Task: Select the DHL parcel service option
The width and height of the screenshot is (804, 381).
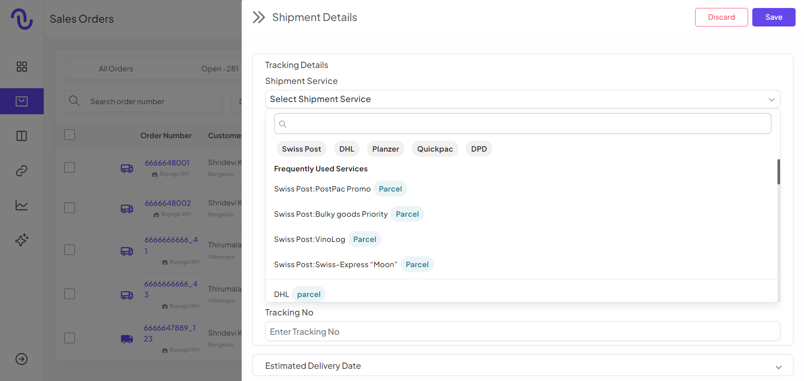Action: click(x=521, y=294)
